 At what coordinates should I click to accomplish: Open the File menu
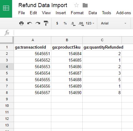tap(22, 13)
